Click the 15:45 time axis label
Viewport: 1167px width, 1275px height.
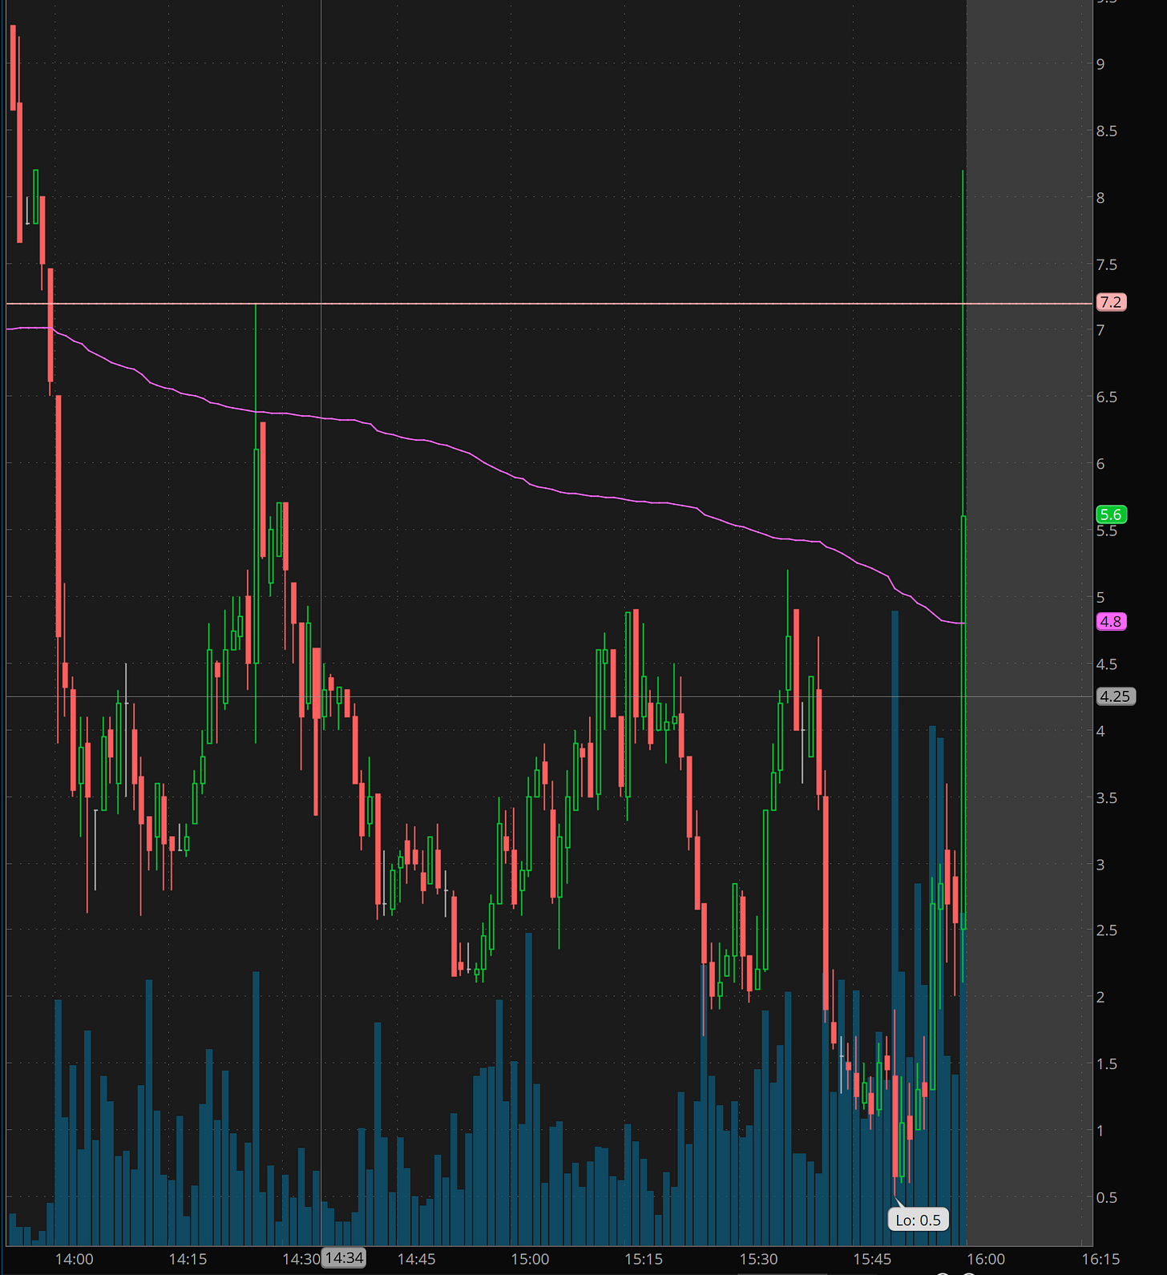(872, 1259)
